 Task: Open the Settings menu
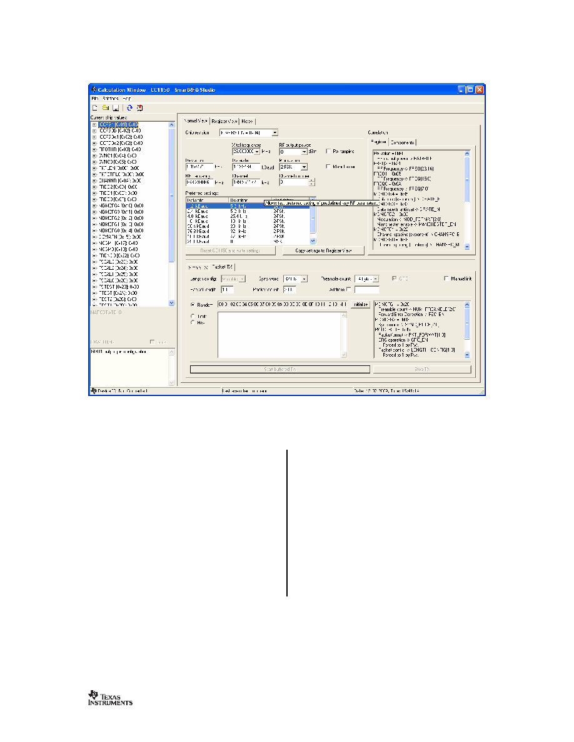point(110,99)
